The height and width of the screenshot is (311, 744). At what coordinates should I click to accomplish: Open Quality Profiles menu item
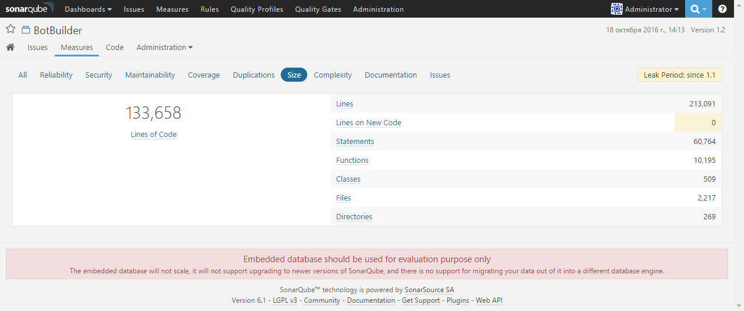[x=257, y=9]
